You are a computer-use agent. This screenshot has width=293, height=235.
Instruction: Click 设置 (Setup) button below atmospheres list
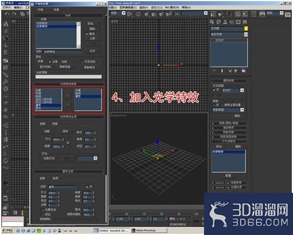(228, 176)
